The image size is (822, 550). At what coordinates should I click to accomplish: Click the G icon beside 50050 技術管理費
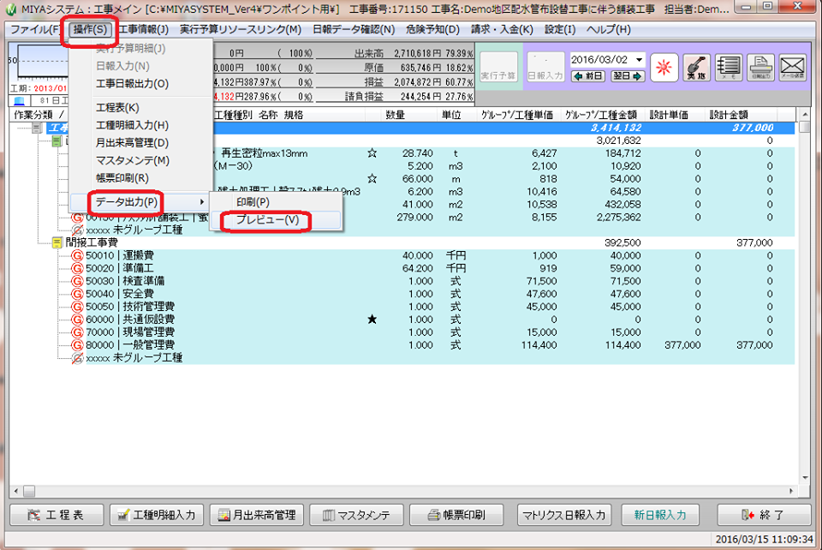point(77,306)
